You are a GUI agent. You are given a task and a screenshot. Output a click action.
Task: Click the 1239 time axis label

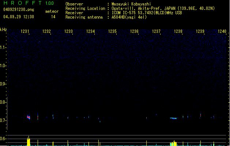point(200,31)
